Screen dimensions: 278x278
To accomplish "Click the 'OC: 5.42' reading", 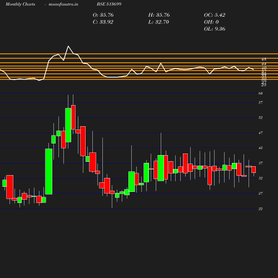I will [x=215, y=15].
